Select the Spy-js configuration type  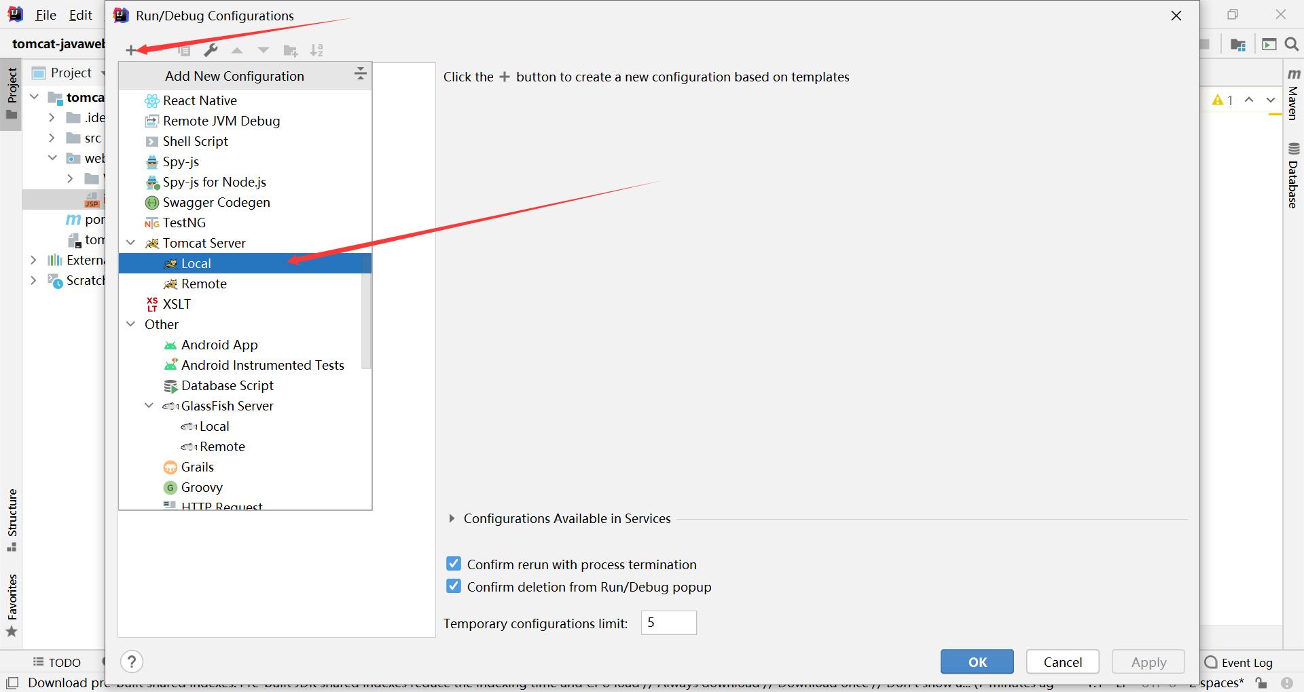tap(245, 161)
